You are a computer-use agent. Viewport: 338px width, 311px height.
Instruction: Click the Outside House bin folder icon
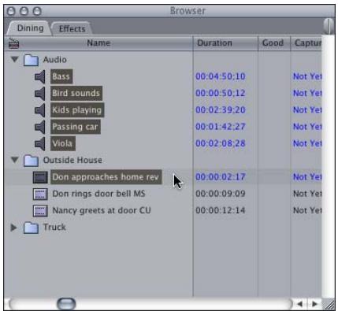(31, 161)
